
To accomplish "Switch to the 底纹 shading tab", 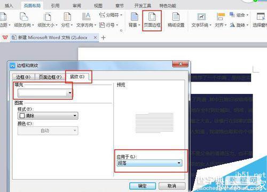I will coord(77,77).
